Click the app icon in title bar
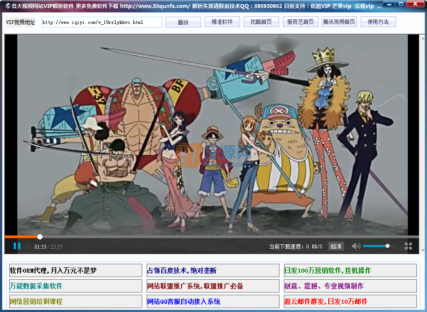This screenshot has height=312, width=427. point(8,6)
